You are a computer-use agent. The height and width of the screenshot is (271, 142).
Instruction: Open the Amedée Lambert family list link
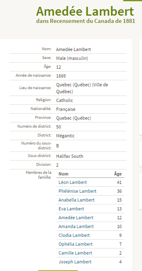(76, 218)
